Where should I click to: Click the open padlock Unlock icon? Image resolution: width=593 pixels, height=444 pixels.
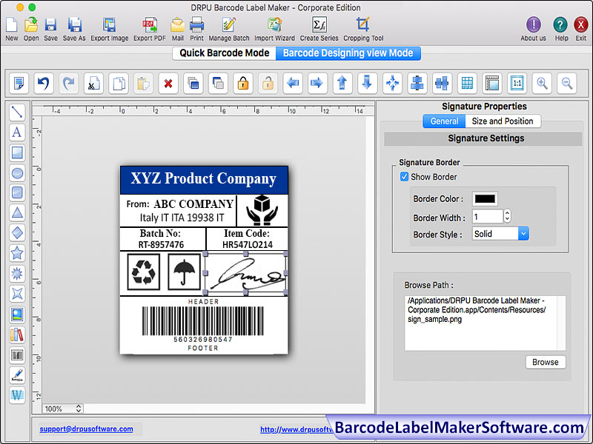268,83
